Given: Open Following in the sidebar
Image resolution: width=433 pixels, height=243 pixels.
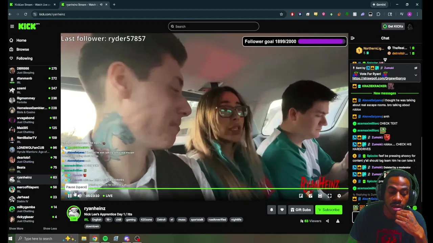Looking at the screenshot, I should click(24, 58).
